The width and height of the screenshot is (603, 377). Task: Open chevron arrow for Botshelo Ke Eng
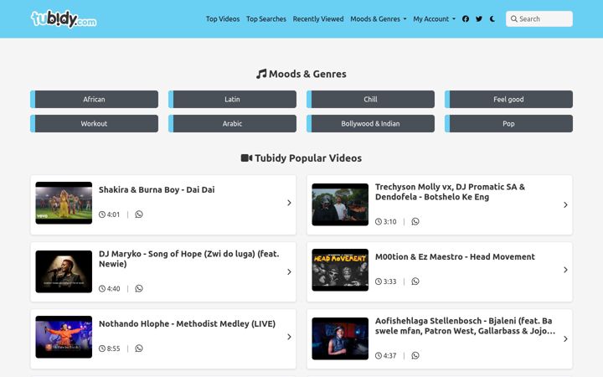[565, 205]
